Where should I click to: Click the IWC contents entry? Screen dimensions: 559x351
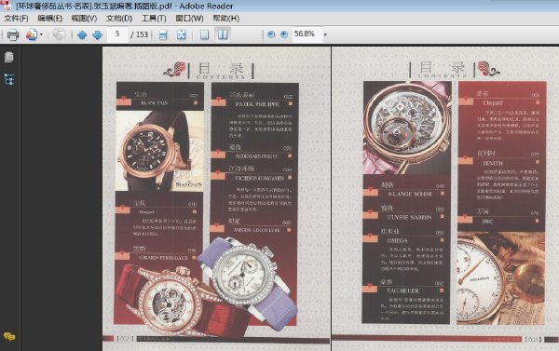487,222
